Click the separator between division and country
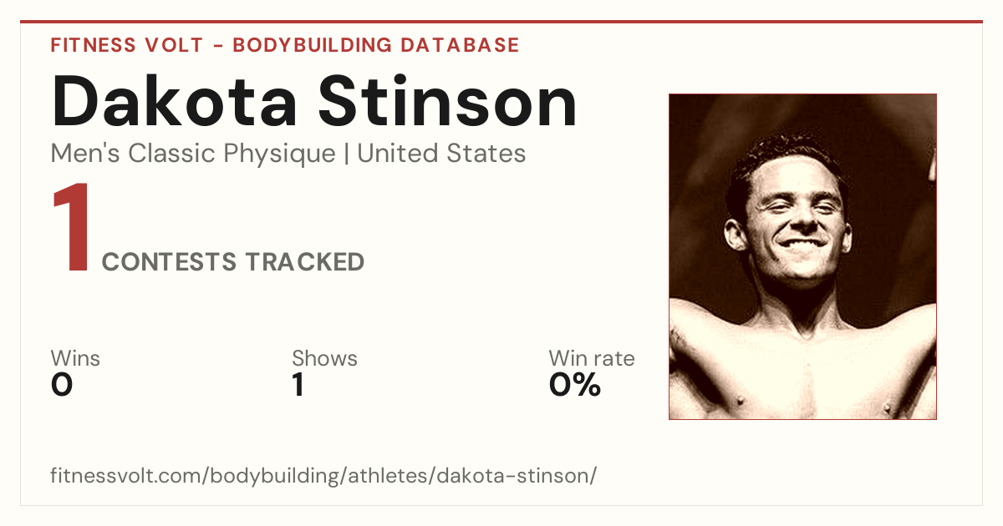Screen dimensions: 1003x526 (x=347, y=154)
